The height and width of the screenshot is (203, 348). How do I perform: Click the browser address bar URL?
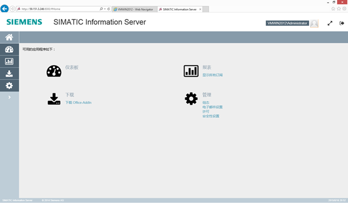click(x=41, y=9)
